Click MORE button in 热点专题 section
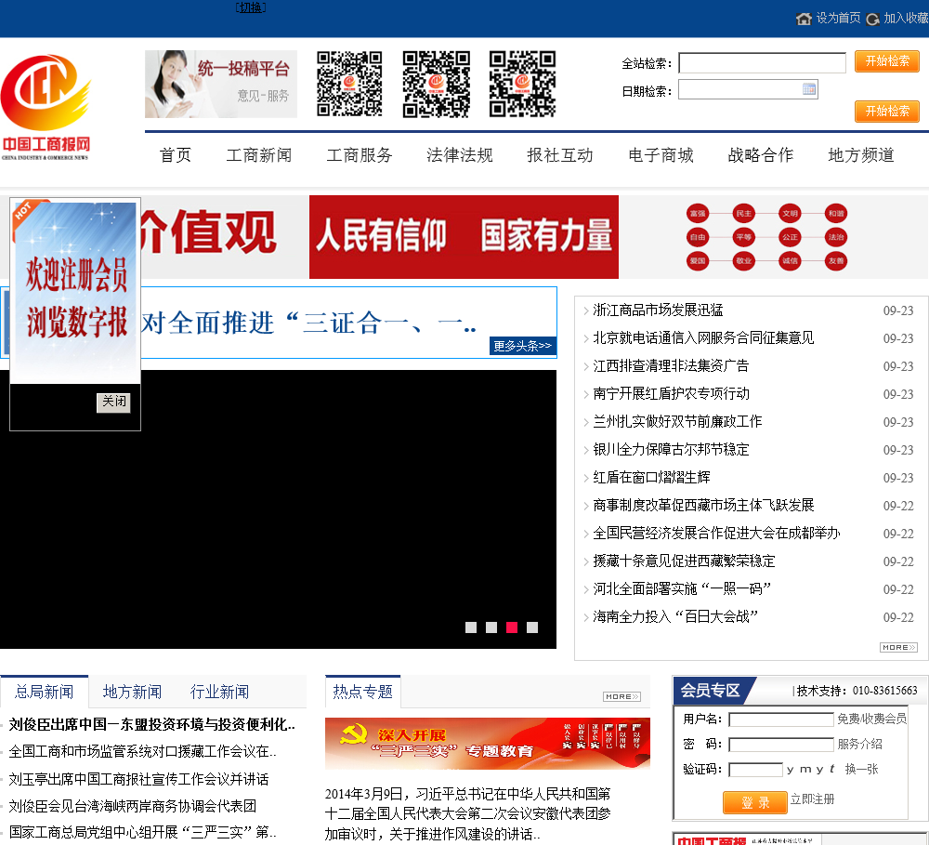 click(x=622, y=697)
